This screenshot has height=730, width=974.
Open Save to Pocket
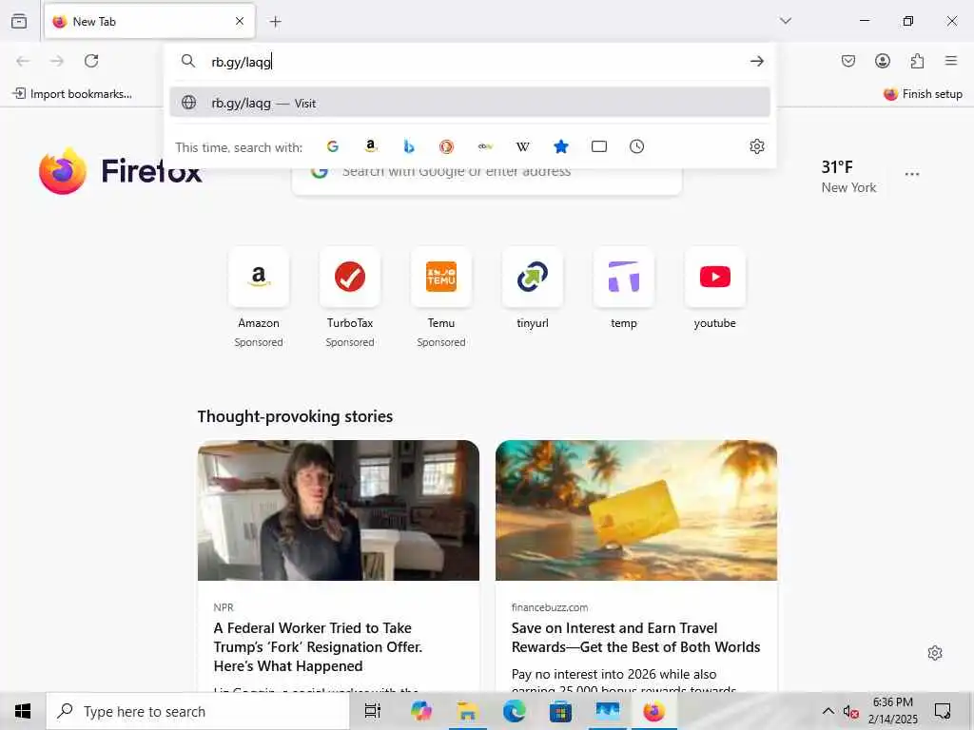847,61
